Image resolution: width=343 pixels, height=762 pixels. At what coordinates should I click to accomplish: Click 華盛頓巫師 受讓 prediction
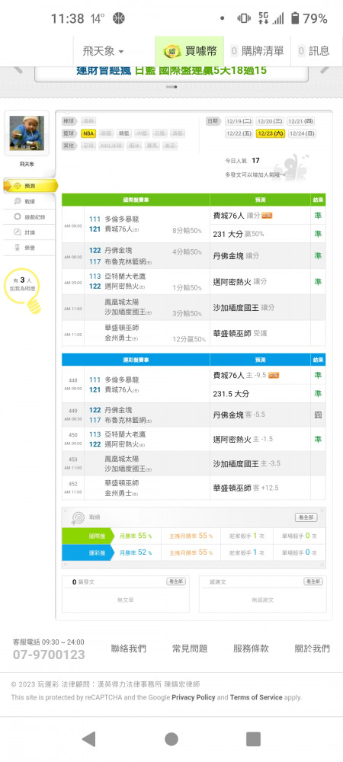[240, 334]
